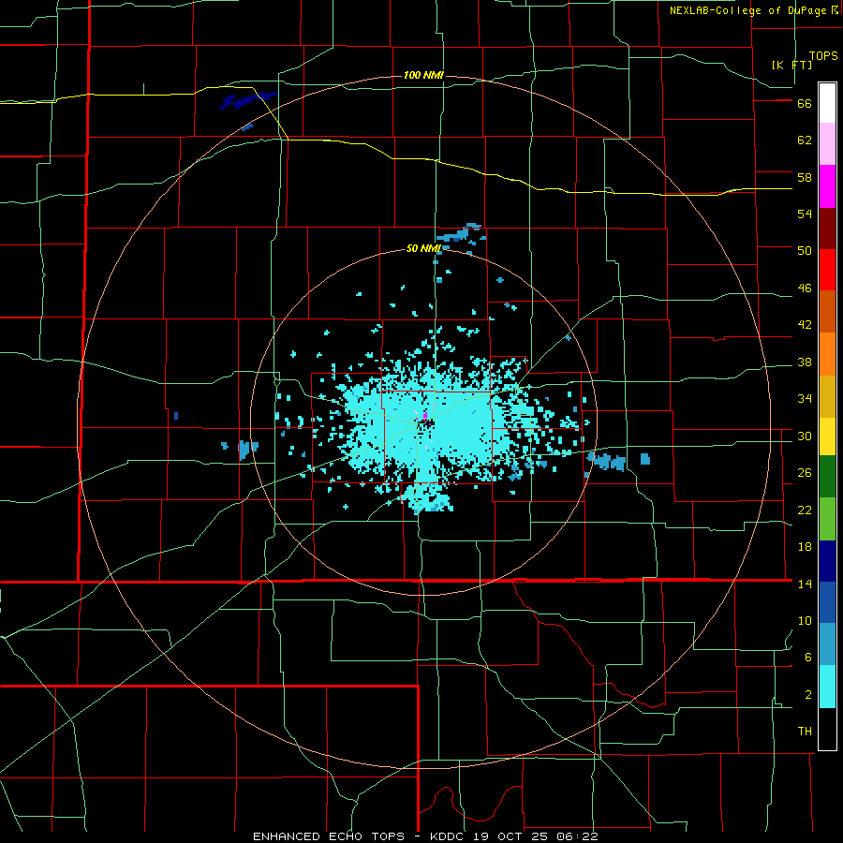Image resolution: width=843 pixels, height=843 pixels.
Task: Click the 66 scale value
Action: [x=805, y=103]
